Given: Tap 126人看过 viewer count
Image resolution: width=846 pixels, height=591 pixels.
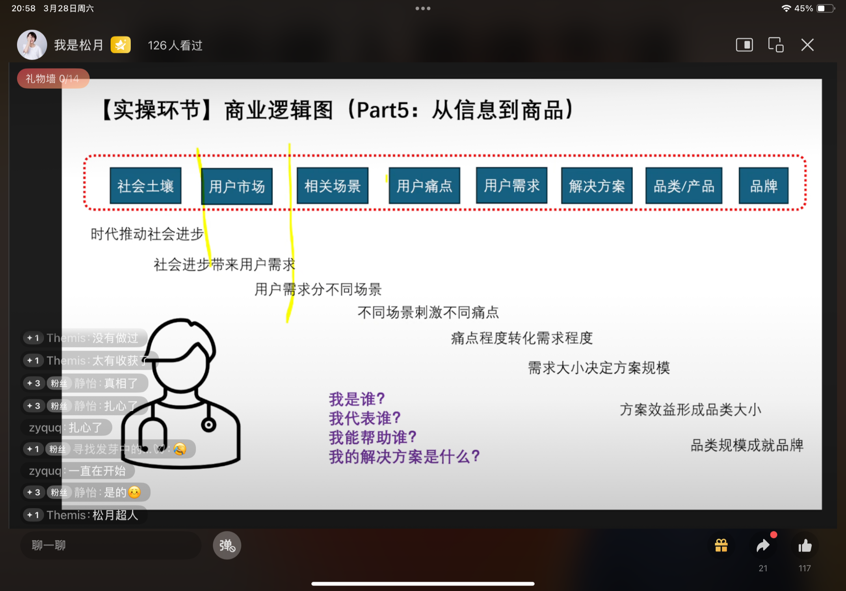Looking at the screenshot, I should (x=175, y=45).
